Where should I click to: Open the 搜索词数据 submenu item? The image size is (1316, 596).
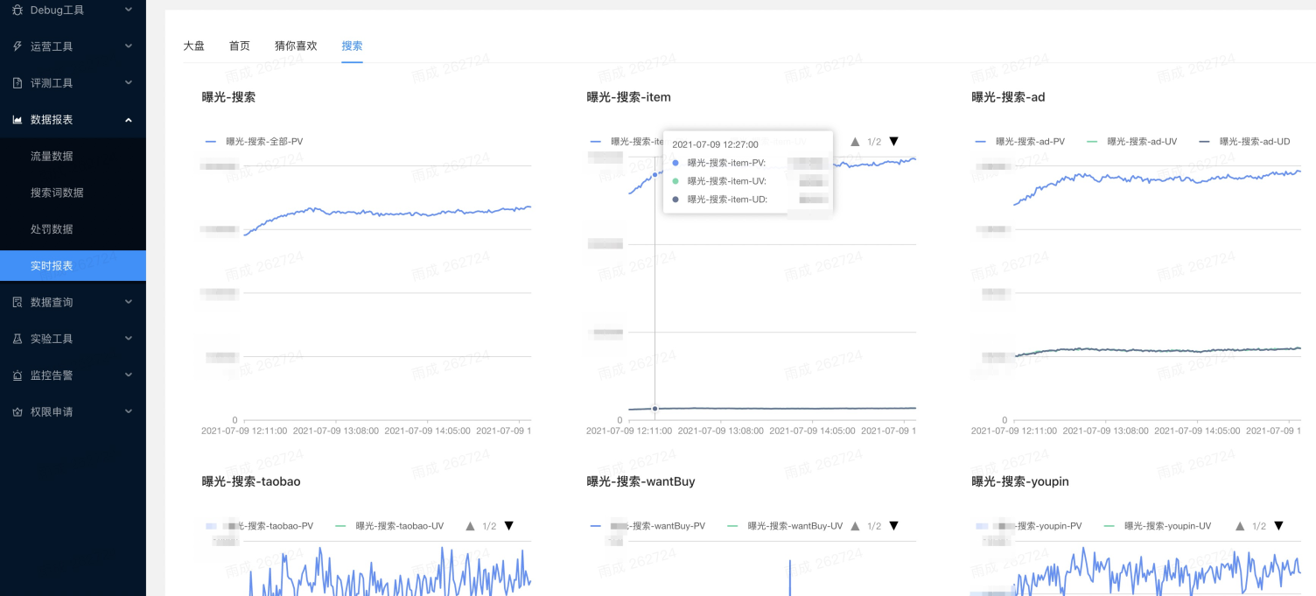(x=73, y=193)
